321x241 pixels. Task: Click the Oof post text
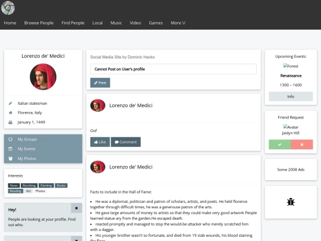coord(93,130)
